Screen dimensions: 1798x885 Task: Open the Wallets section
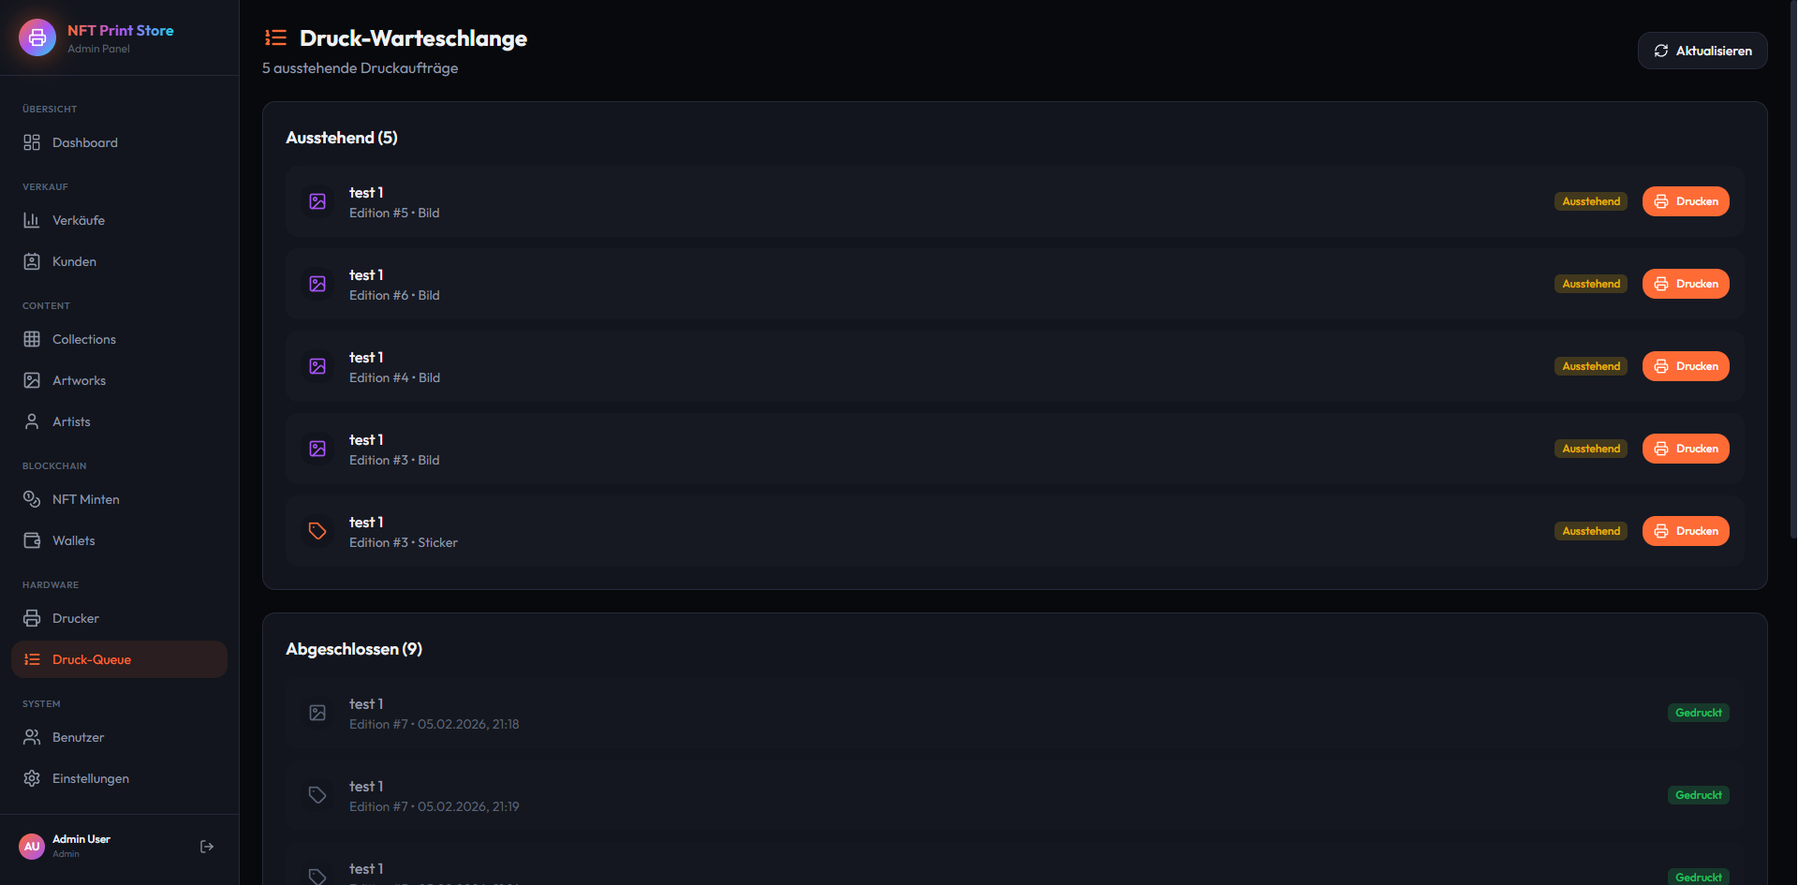coord(74,540)
